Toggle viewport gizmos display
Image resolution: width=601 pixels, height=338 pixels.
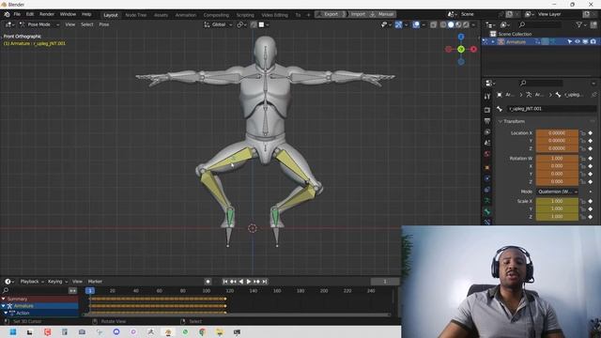click(x=398, y=24)
